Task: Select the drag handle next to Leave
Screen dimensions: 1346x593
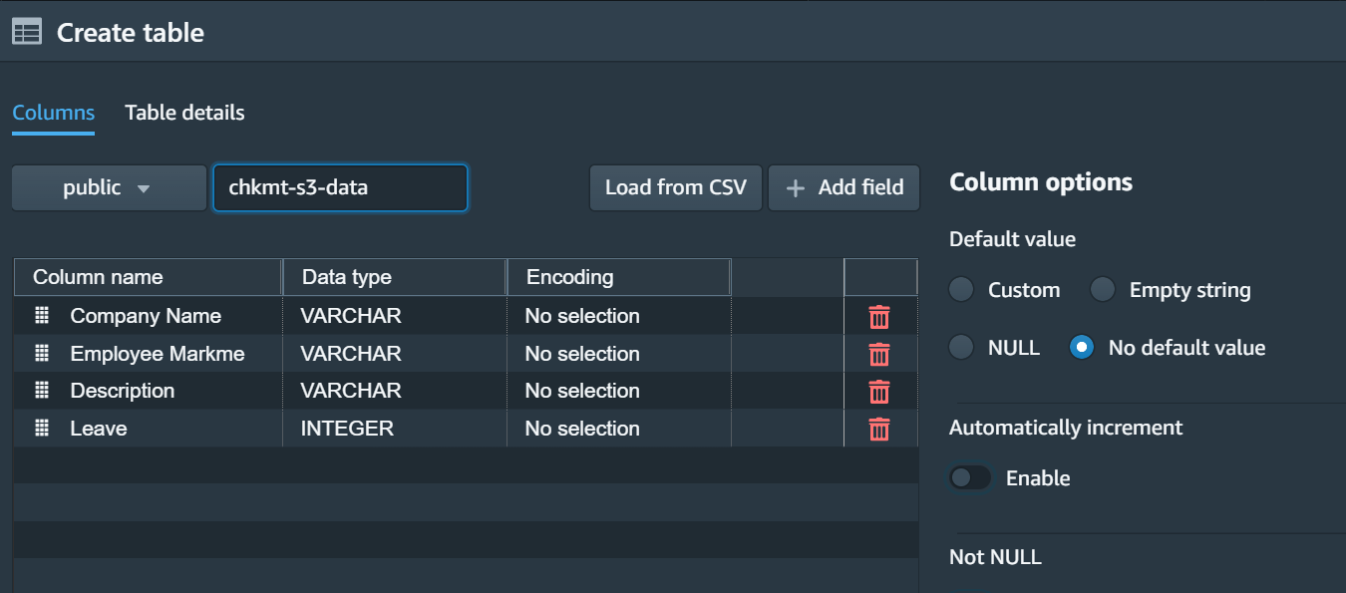Action: click(40, 428)
